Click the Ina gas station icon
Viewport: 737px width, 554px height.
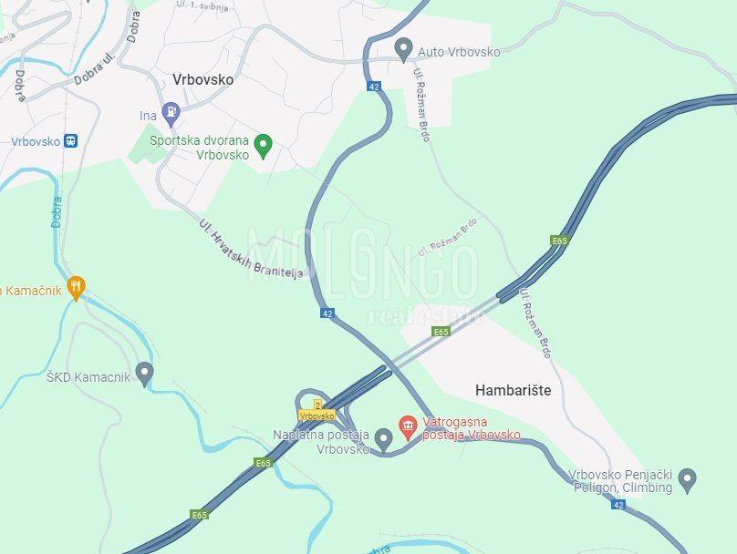(x=171, y=114)
